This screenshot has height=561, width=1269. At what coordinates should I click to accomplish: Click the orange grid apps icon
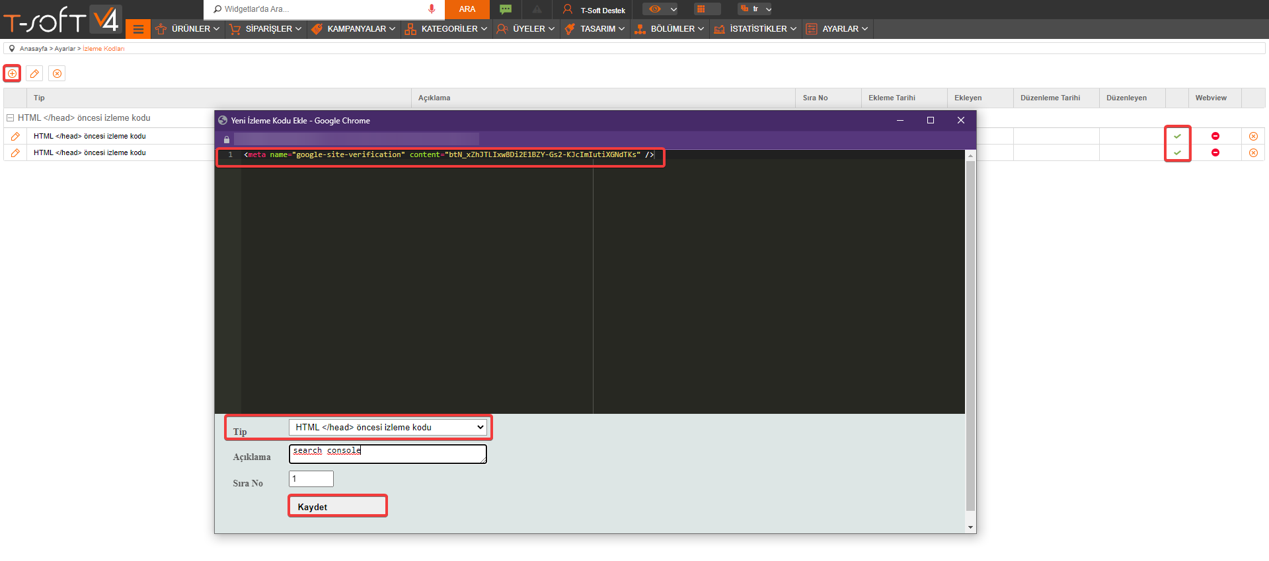point(701,9)
